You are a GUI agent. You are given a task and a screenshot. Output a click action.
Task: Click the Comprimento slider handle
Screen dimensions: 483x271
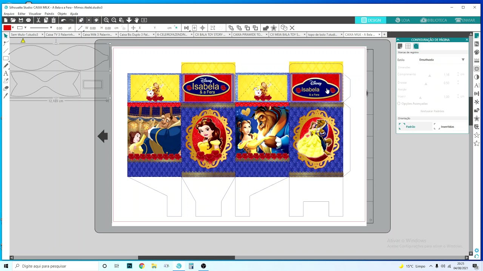[x=430, y=76]
